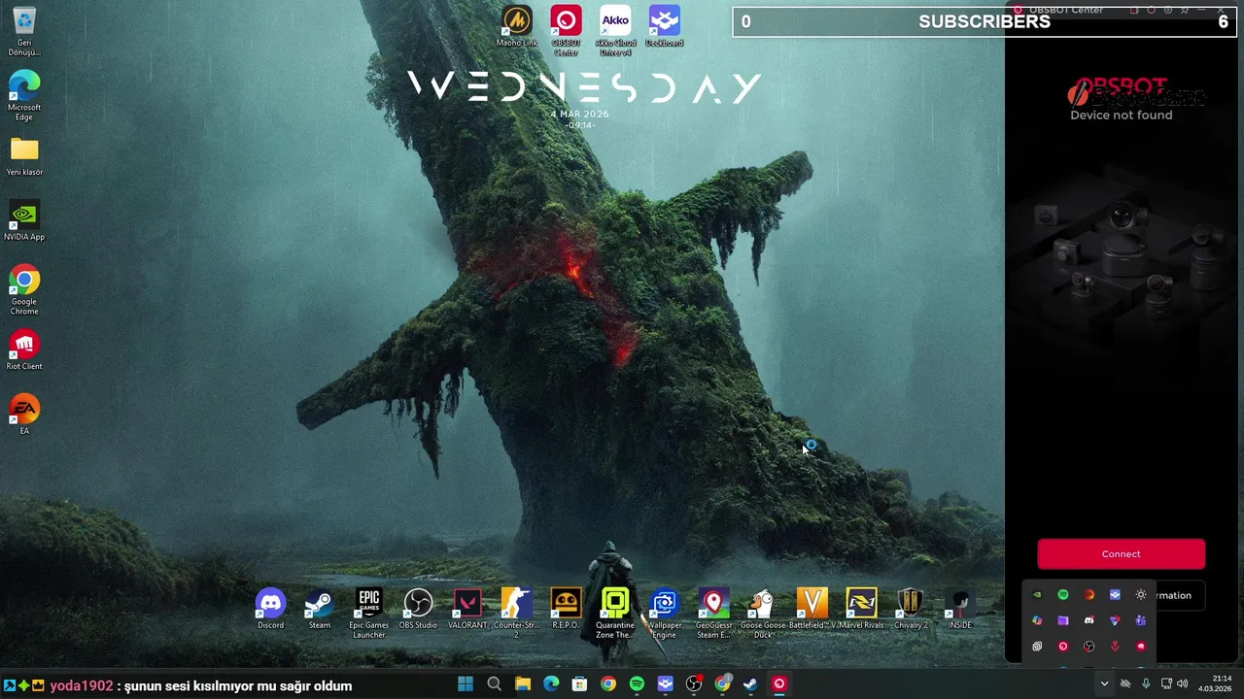Screen dimensions: 1244x699
Task: Select Chivalry 2 desktop shortcut
Action: pyautogui.click(x=911, y=609)
